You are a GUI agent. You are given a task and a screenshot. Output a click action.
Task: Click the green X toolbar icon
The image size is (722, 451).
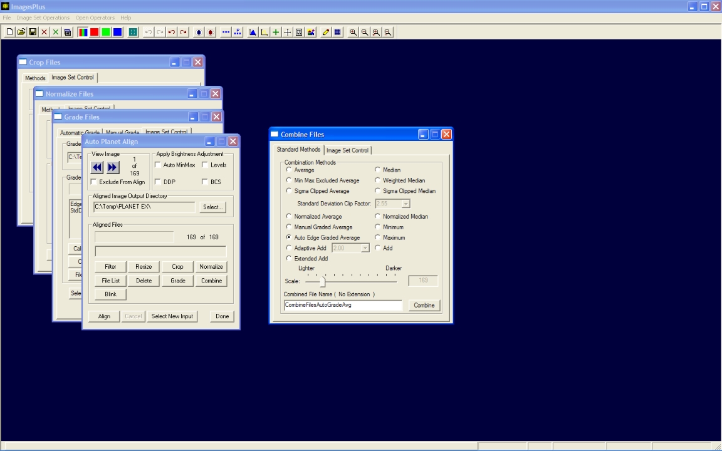coord(56,32)
